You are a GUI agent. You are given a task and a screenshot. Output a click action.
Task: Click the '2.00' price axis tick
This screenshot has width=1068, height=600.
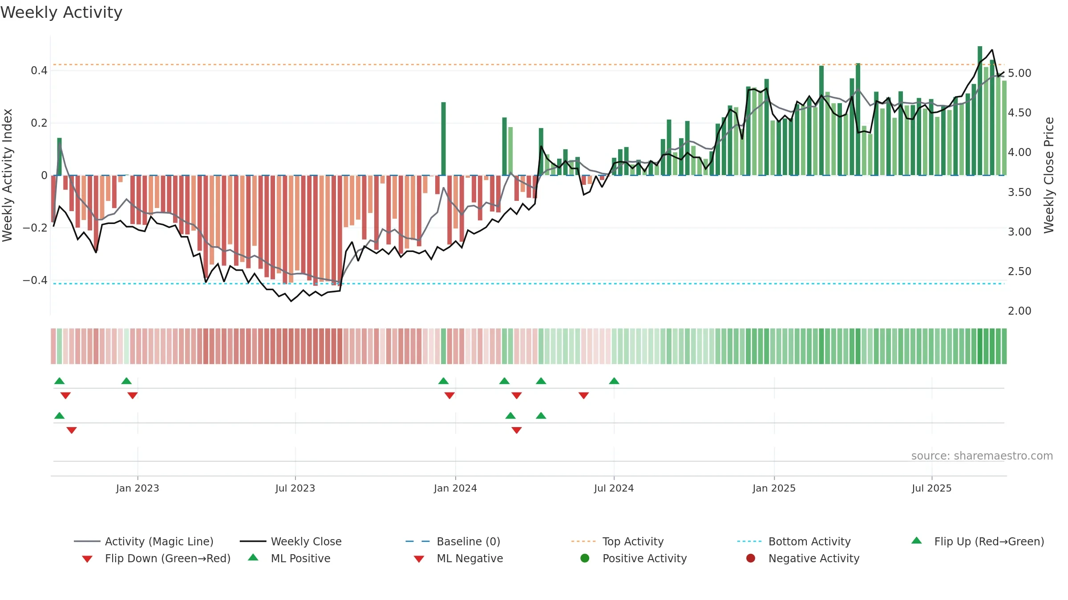coord(1019,311)
